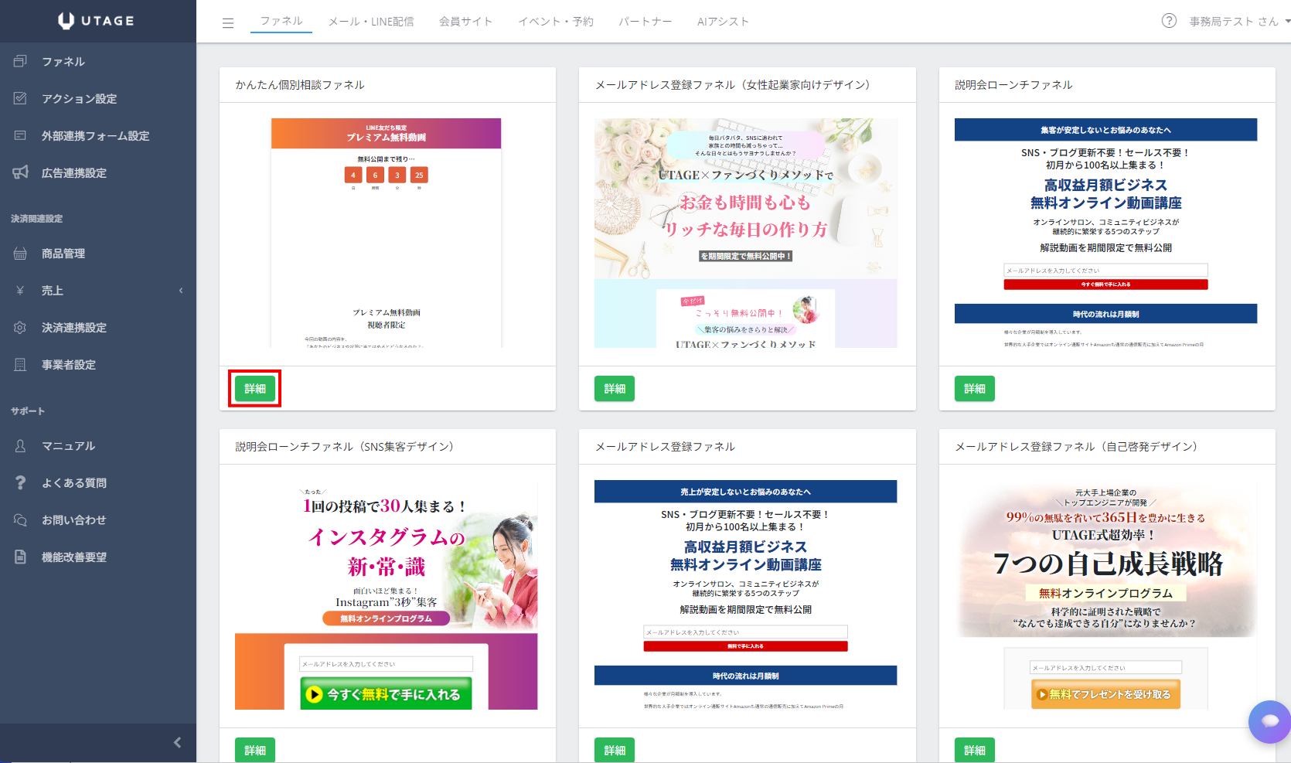Select the 自己啓発デザイン funnel thumbnail
This screenshot has width=1291, height=763.
tap(1106, 594)
